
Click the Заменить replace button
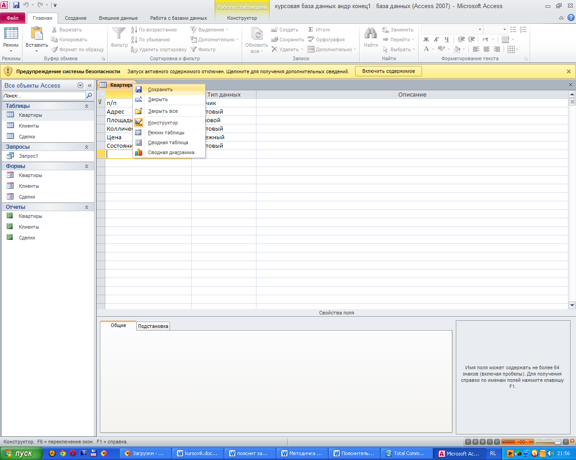coord(398,30)
